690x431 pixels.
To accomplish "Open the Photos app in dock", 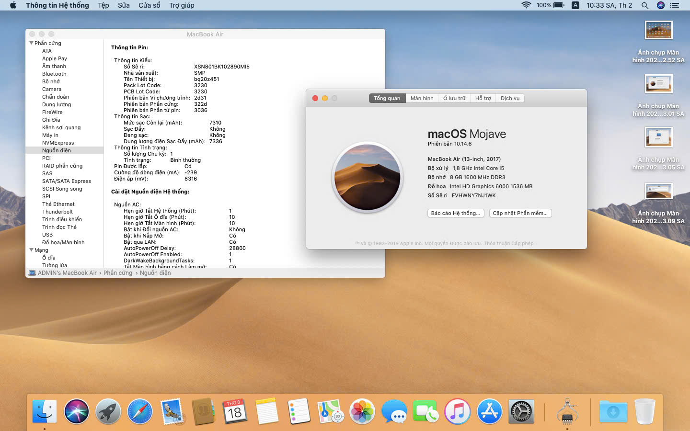I will pos(362,412).
